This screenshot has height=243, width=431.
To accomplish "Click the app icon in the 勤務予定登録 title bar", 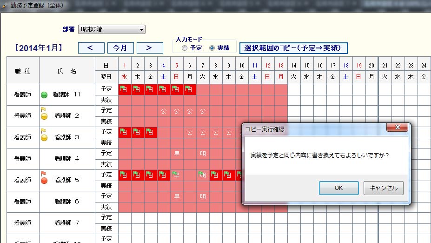I will [x=5, y=6].
